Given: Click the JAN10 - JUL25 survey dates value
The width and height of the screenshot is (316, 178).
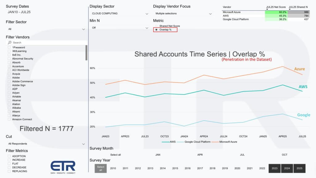Looking at the screenshot, I should [x=19, y=12].
